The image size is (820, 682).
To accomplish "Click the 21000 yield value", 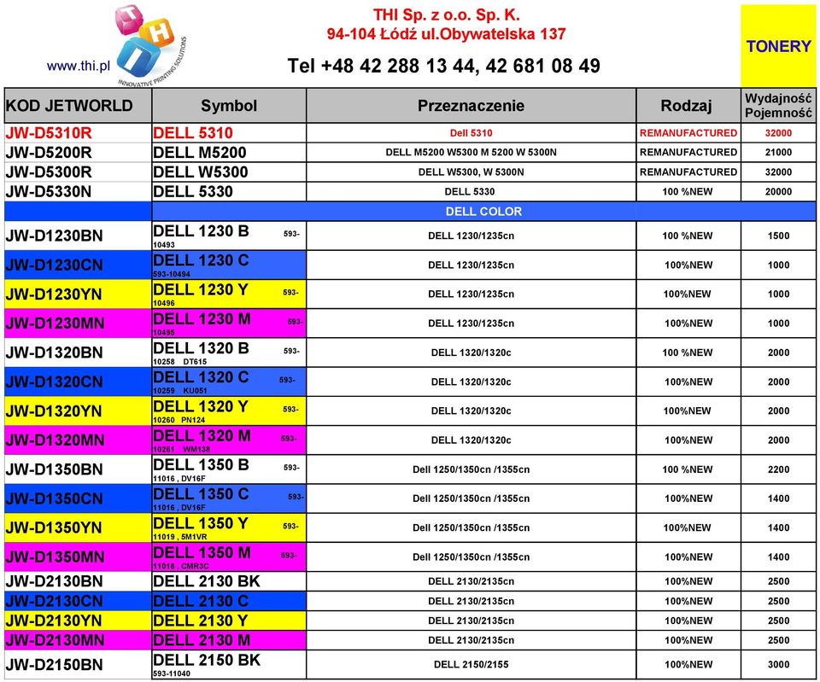I will point(778,153).
